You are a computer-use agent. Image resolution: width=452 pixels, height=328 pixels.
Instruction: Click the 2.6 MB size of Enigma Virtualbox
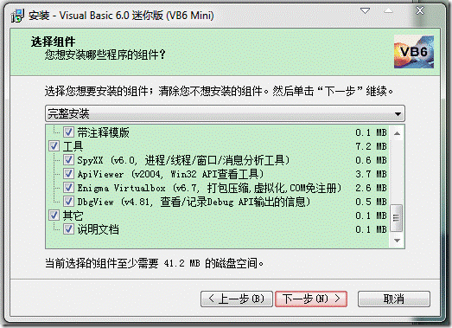pyautogui.click(x=371, y=188)
